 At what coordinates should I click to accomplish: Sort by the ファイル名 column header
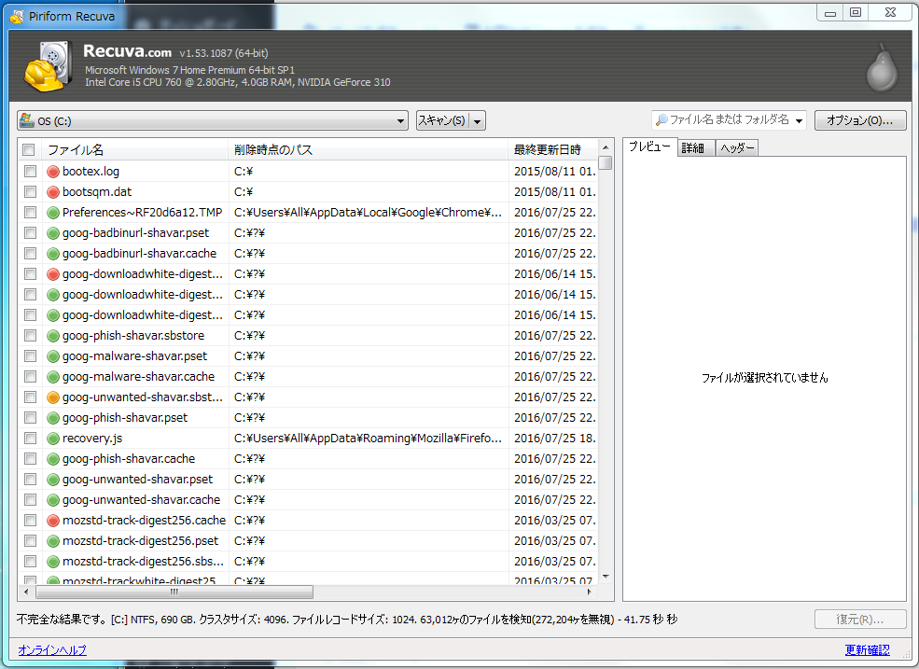click(x=134, y=149)
